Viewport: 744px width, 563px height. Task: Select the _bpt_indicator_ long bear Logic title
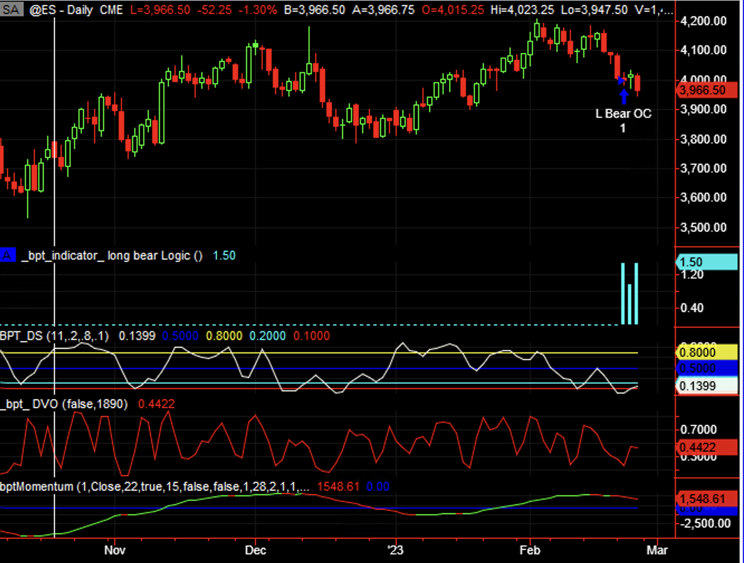point(112,256)
